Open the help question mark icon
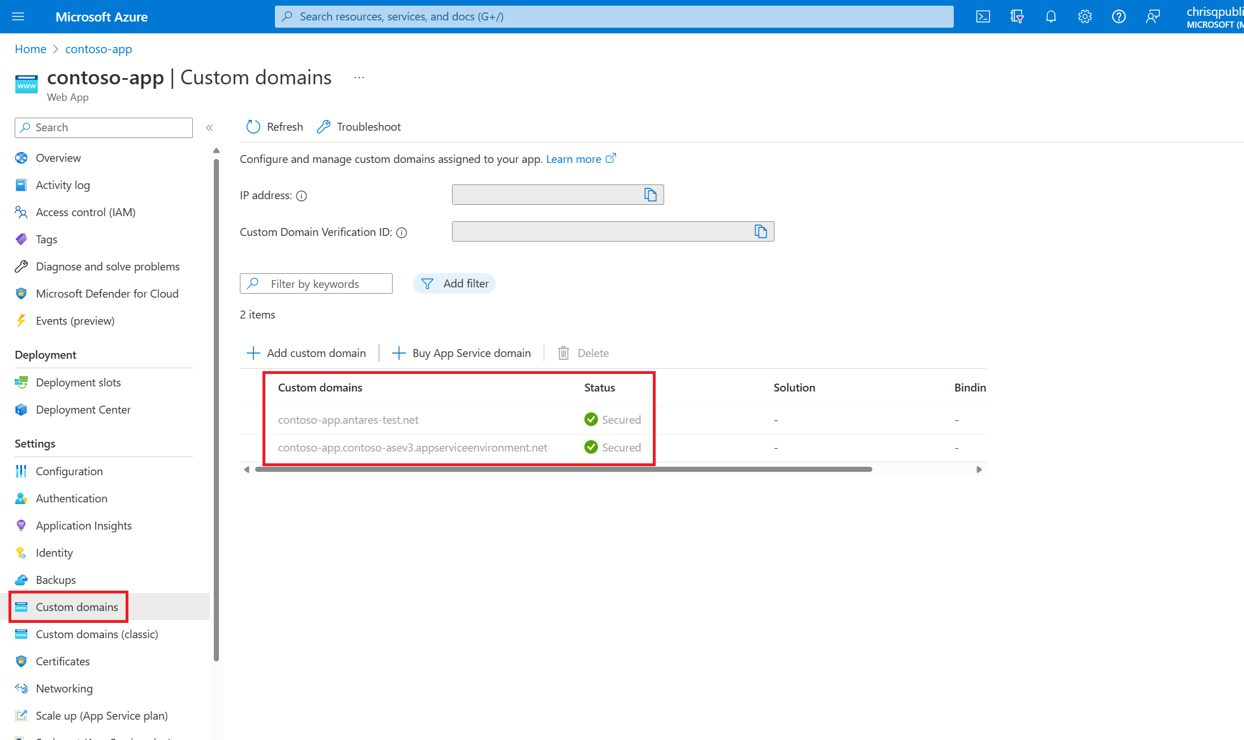The image size is (1244, 740). 1118,16
